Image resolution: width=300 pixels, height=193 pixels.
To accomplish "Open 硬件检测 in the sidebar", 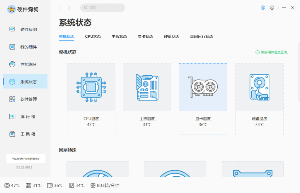I will pyautogui.click(x=25, y=30).
